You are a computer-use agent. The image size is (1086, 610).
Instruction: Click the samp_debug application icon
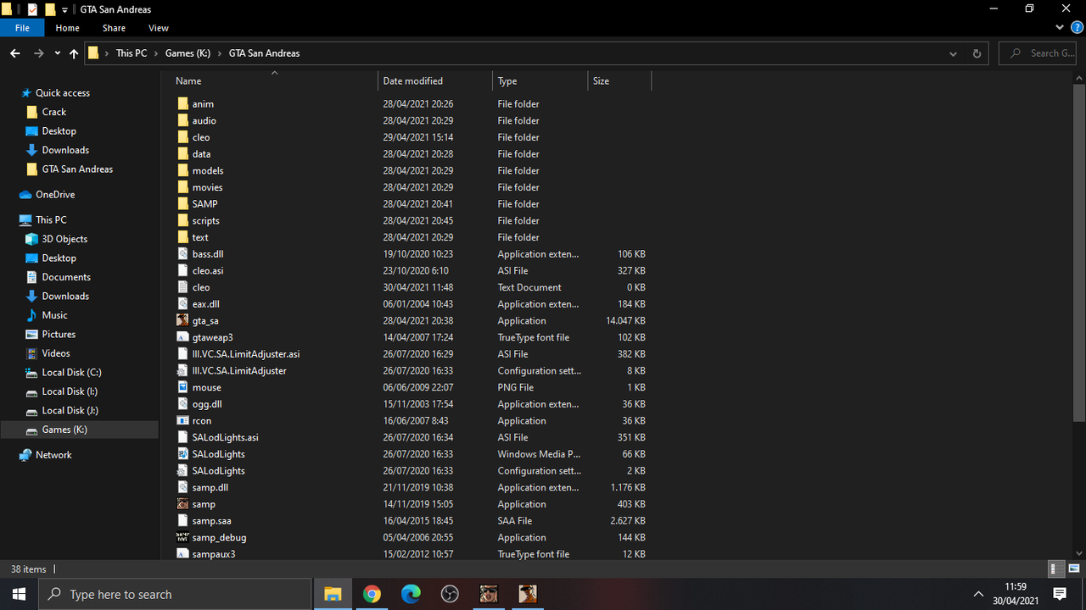tap(182, 537)
